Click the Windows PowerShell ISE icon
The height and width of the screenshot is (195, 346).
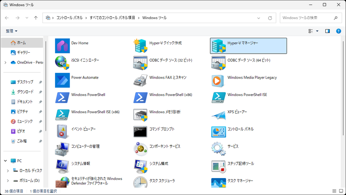coord(218,97)
